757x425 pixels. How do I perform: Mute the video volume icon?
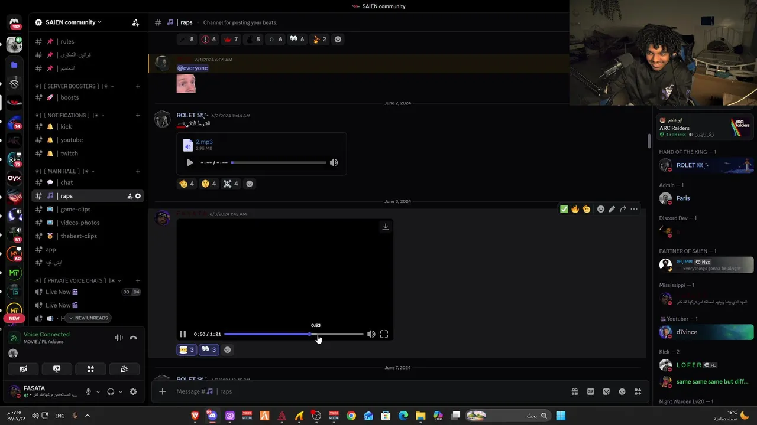tap(371, 334)
